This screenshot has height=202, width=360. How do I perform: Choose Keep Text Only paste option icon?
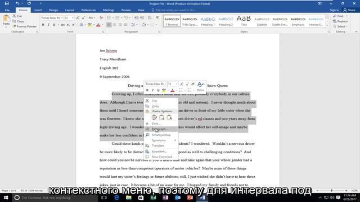169,117
